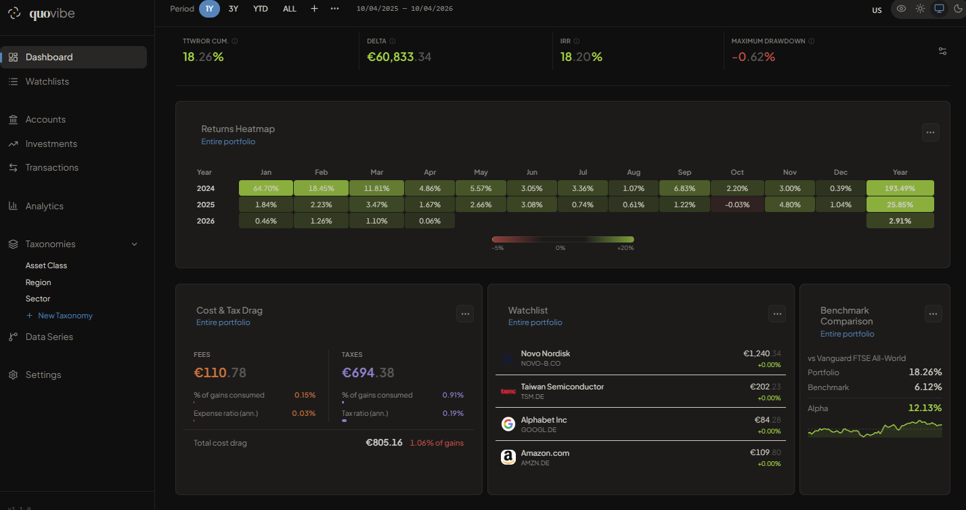Collapse the Taxonomies section chevron
966x510 pixels.
click(134, 244)
